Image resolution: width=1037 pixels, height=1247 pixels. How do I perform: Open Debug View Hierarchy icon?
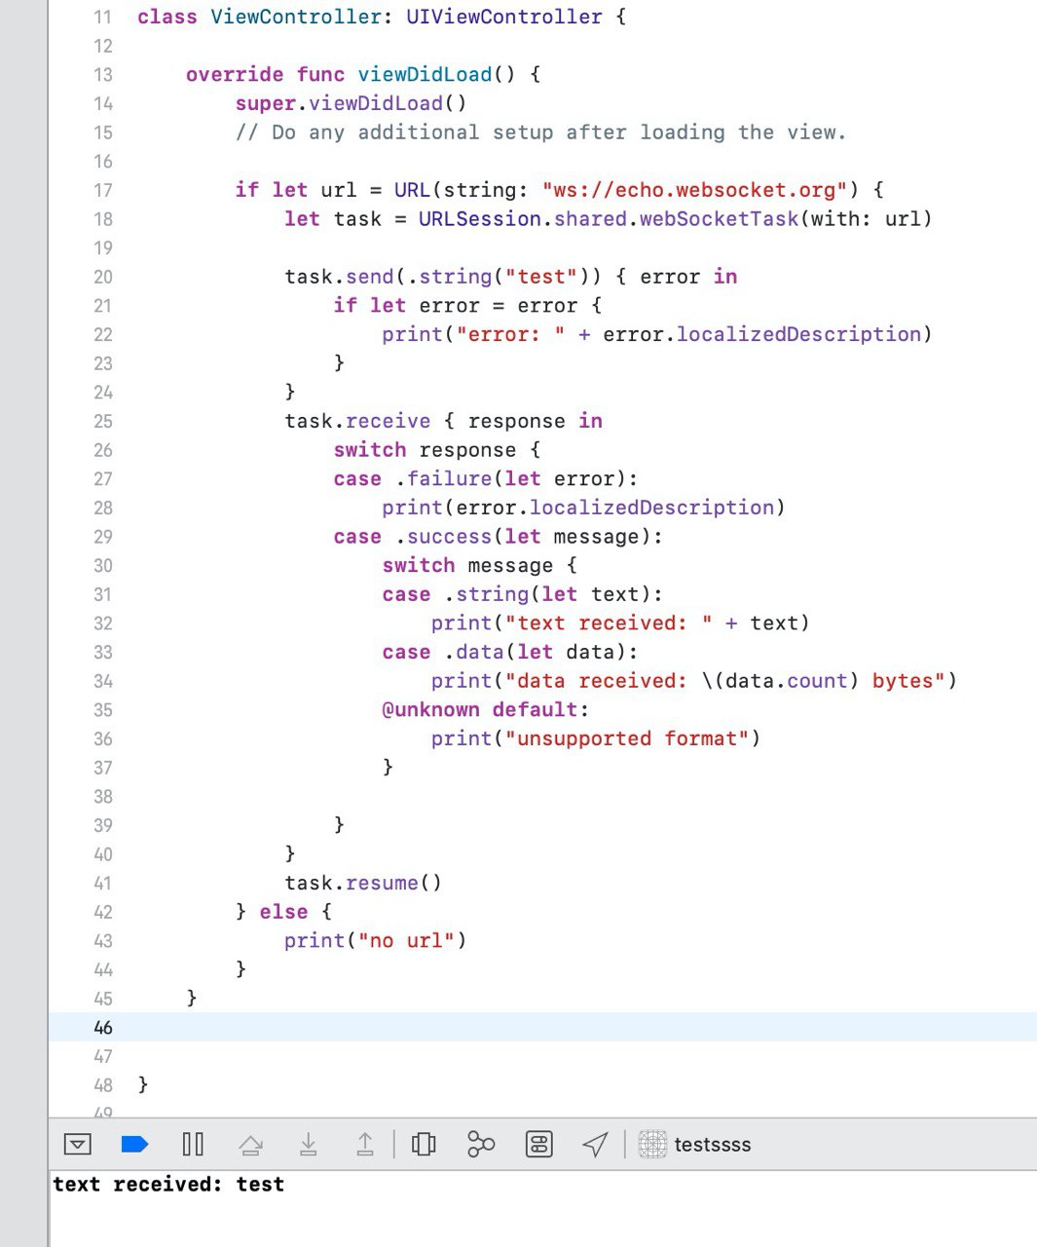(x=424, y=1144)
